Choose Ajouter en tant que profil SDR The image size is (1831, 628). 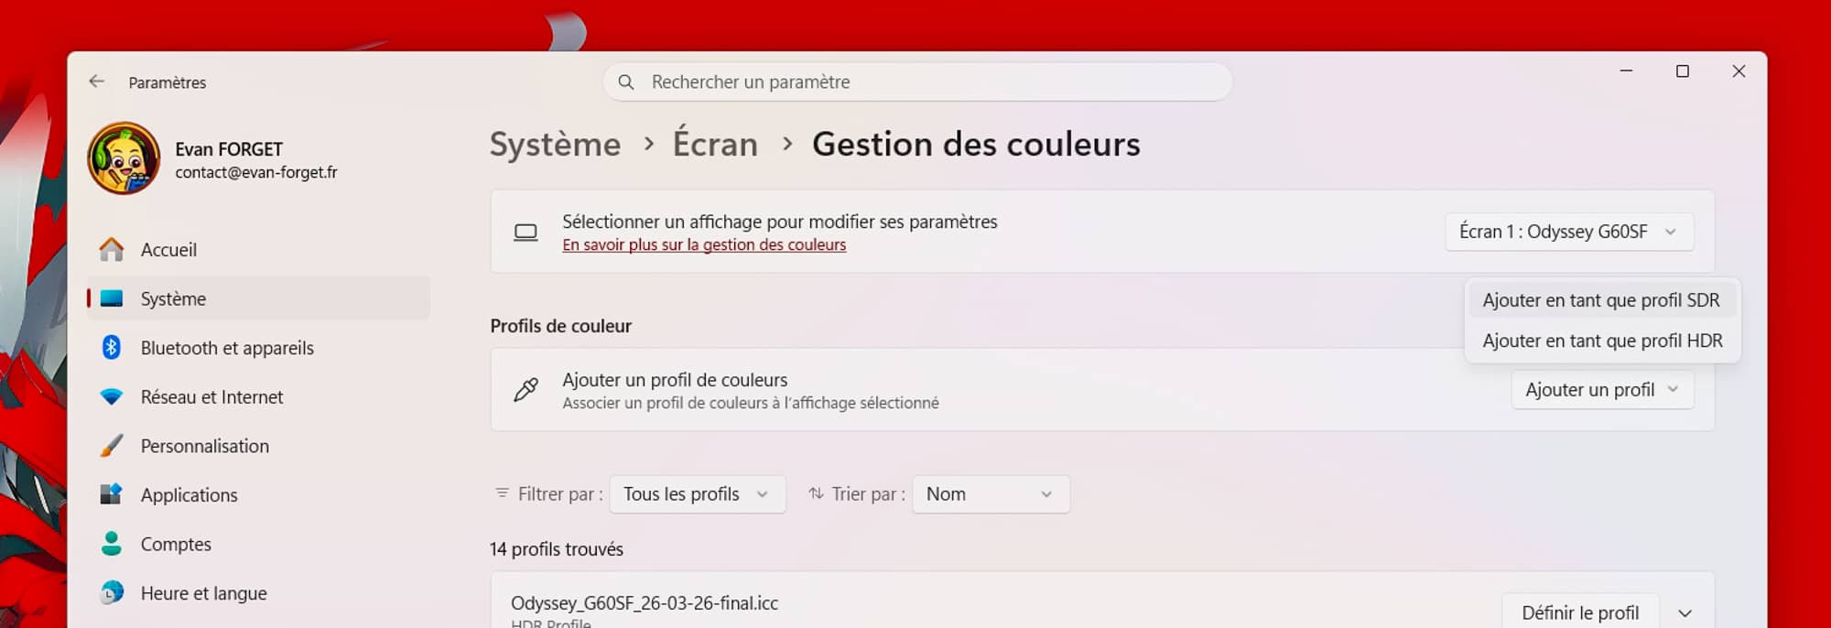(1601, 300)
